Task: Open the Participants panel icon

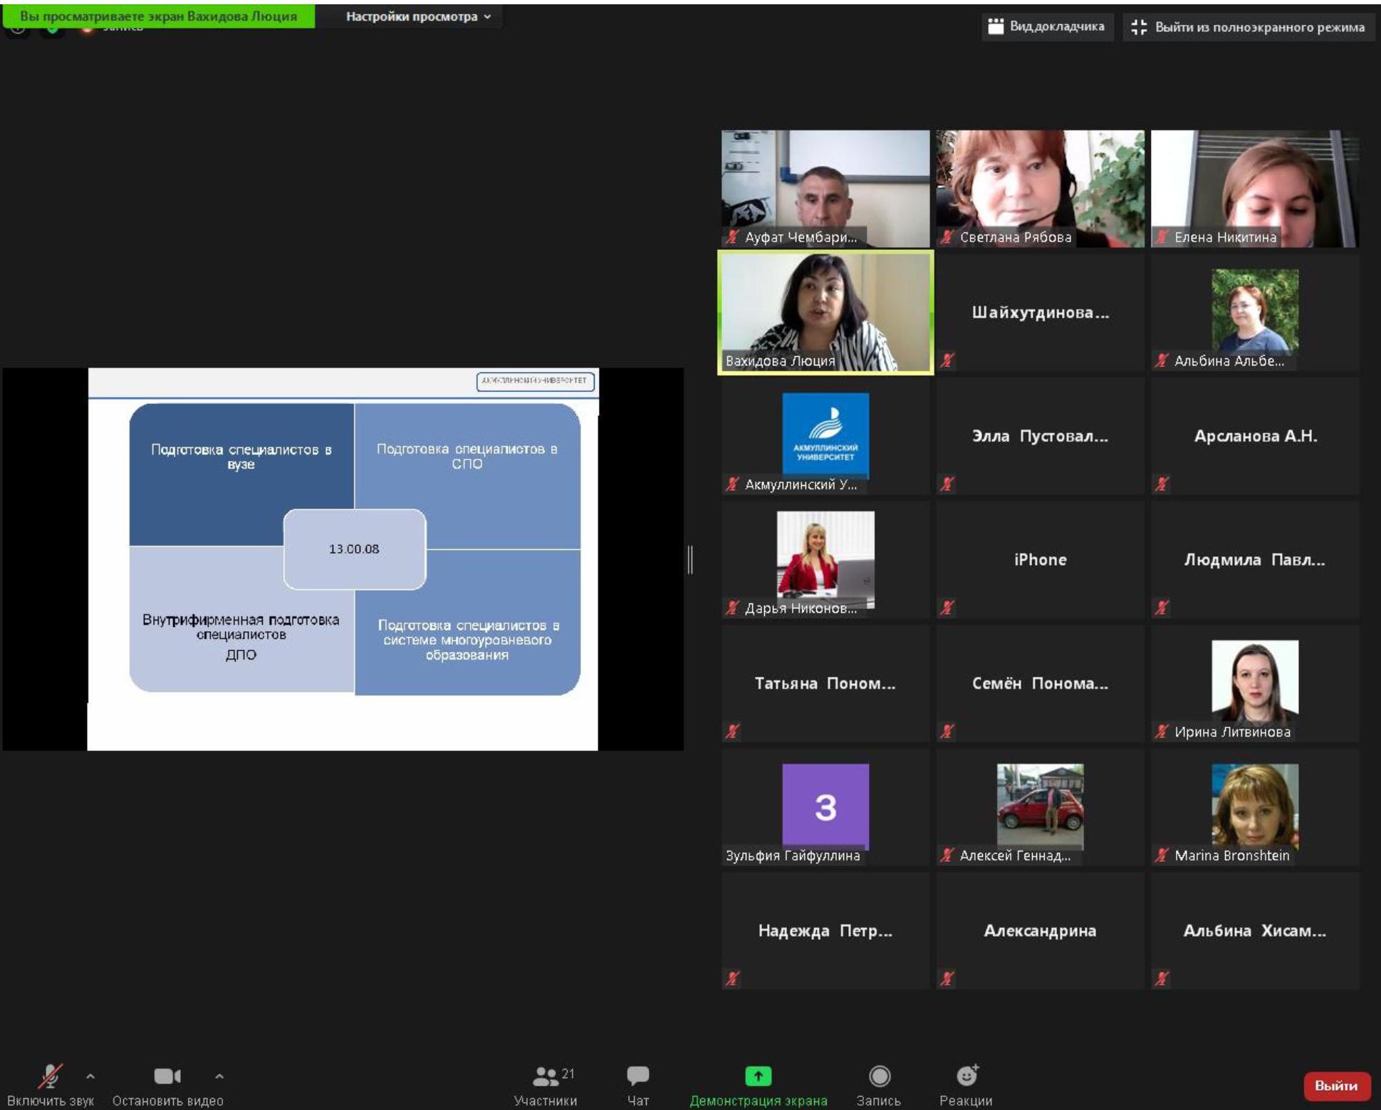Action: coord(546,1076)
